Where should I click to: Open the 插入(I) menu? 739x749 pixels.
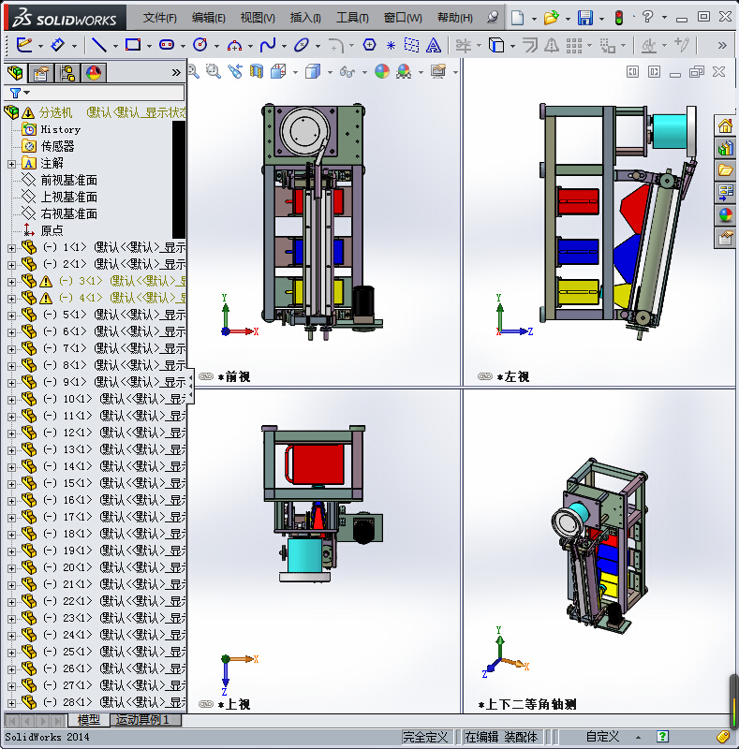click(x=305, y=18)
